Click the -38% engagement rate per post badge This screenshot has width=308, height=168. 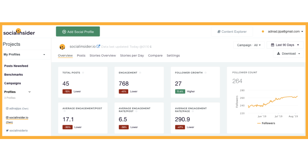124,127
